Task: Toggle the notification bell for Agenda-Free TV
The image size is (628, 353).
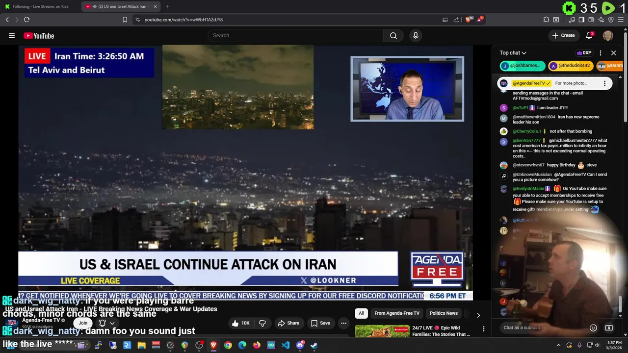Action: tap(106, 323)
